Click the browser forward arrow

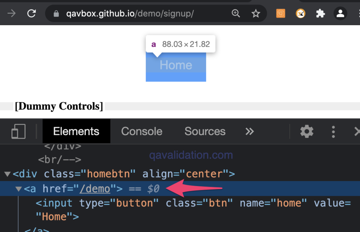(12, 14)
